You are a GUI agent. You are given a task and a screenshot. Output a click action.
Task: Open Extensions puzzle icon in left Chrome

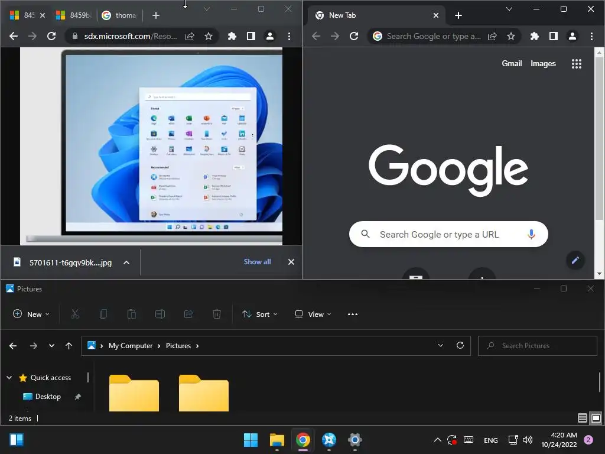pos(232,36)
